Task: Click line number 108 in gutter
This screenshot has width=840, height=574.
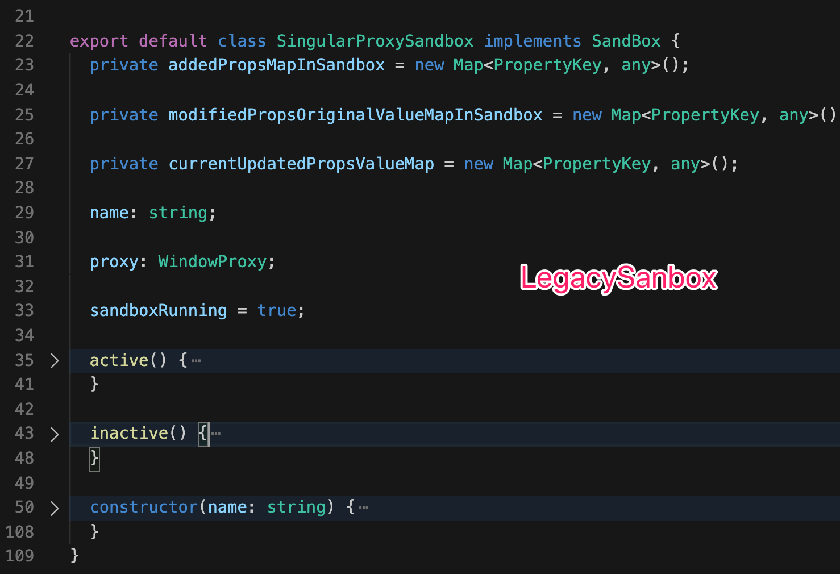Action: (x=20, y=532)
